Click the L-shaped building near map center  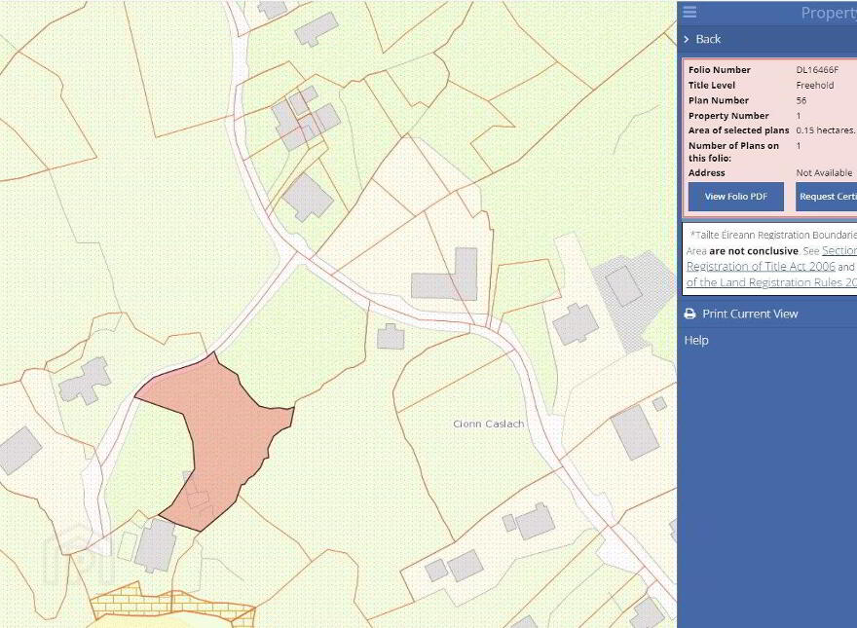445,275
